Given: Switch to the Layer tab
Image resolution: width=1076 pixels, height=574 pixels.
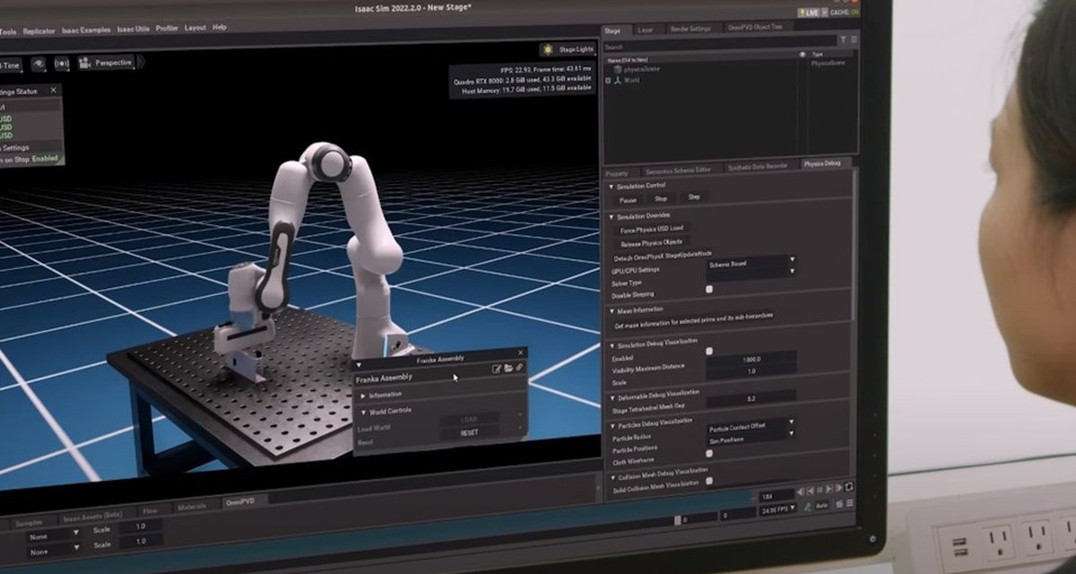Looking at the screenshot, I should [x=645, y=30].
